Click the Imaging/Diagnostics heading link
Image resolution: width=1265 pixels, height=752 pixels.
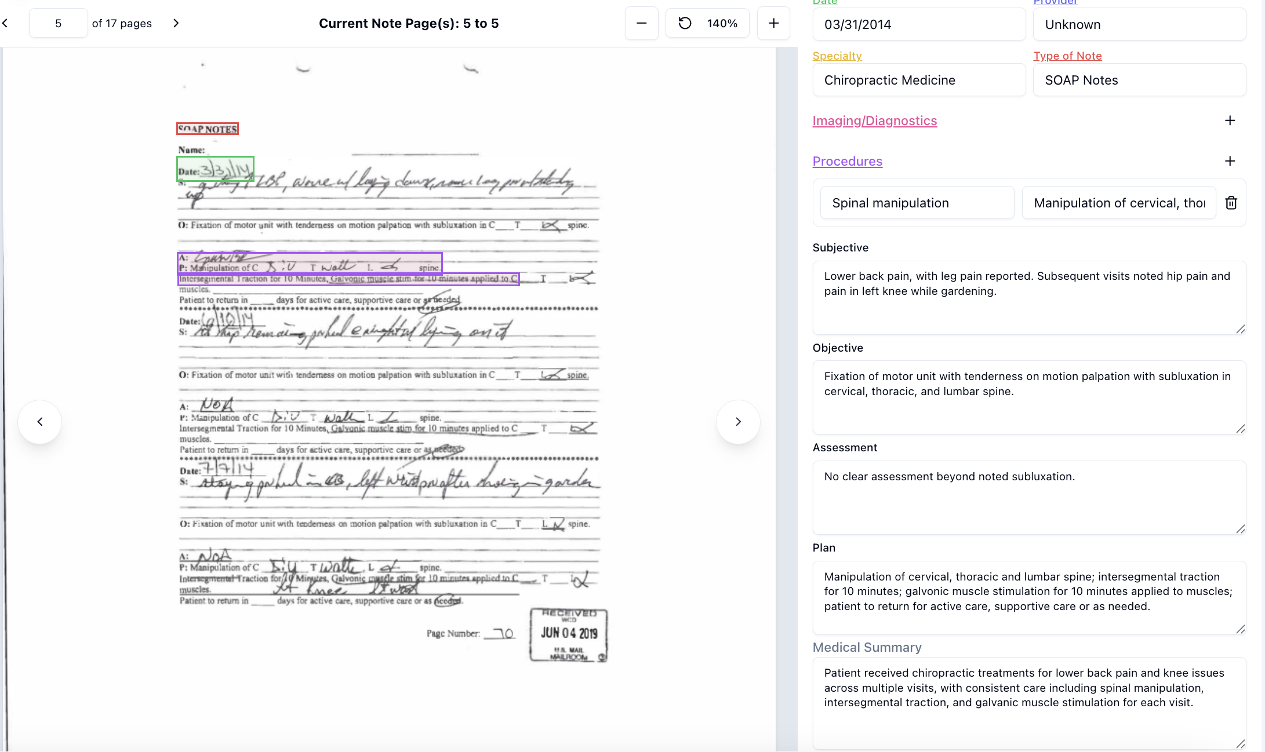[x=874, y=121]
